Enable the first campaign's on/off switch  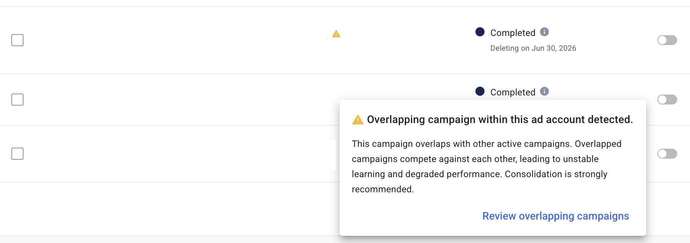(667, 40)
